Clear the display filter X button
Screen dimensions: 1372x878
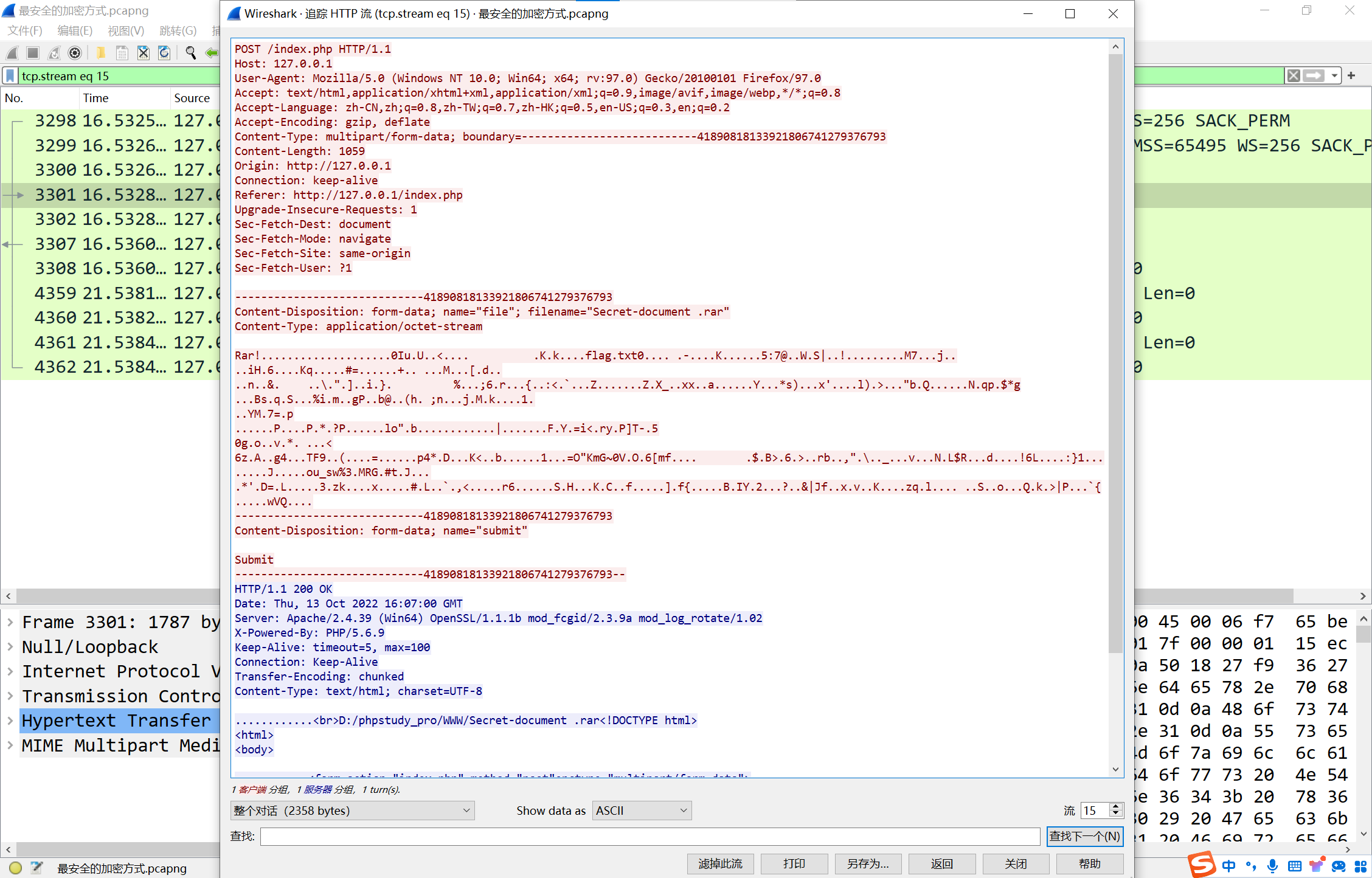tap(1294, 76)
